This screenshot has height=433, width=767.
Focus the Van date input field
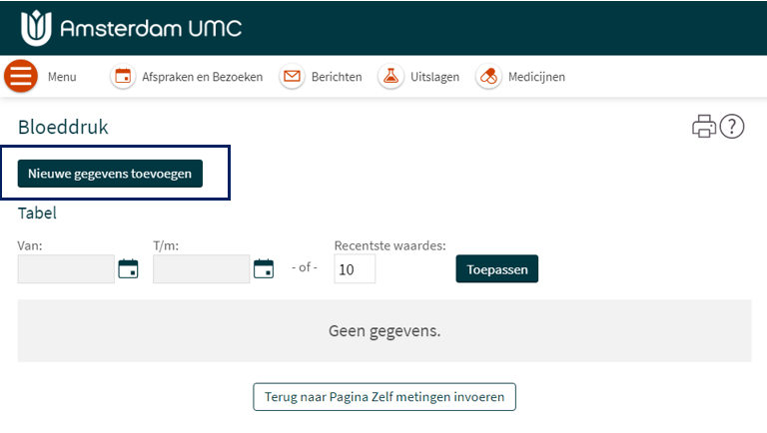point(66,269)
